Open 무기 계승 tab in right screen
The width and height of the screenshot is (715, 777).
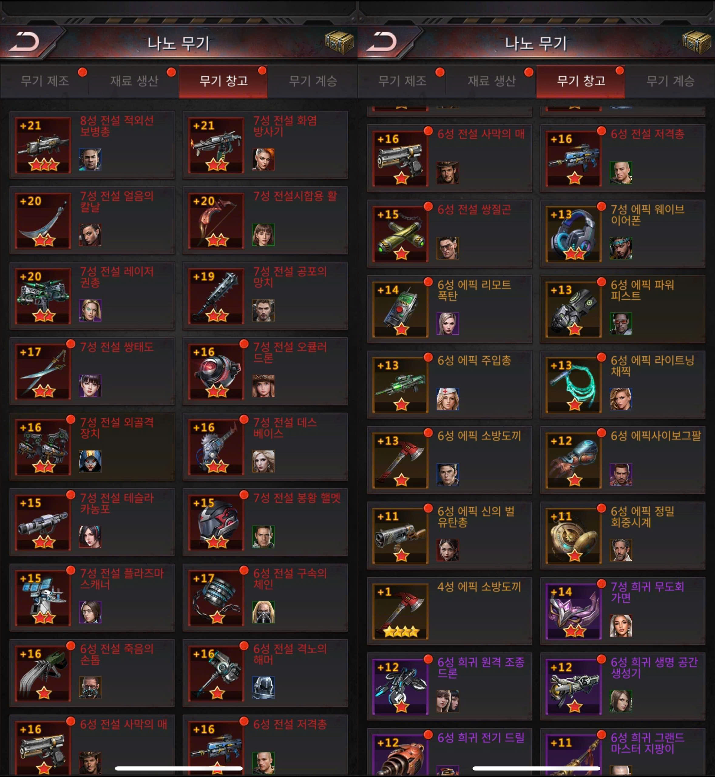[x=670, y=81]
